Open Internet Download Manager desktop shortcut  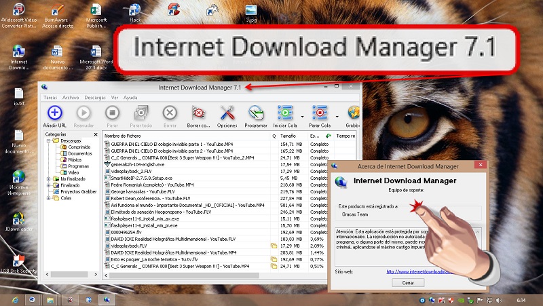(19, 58)
